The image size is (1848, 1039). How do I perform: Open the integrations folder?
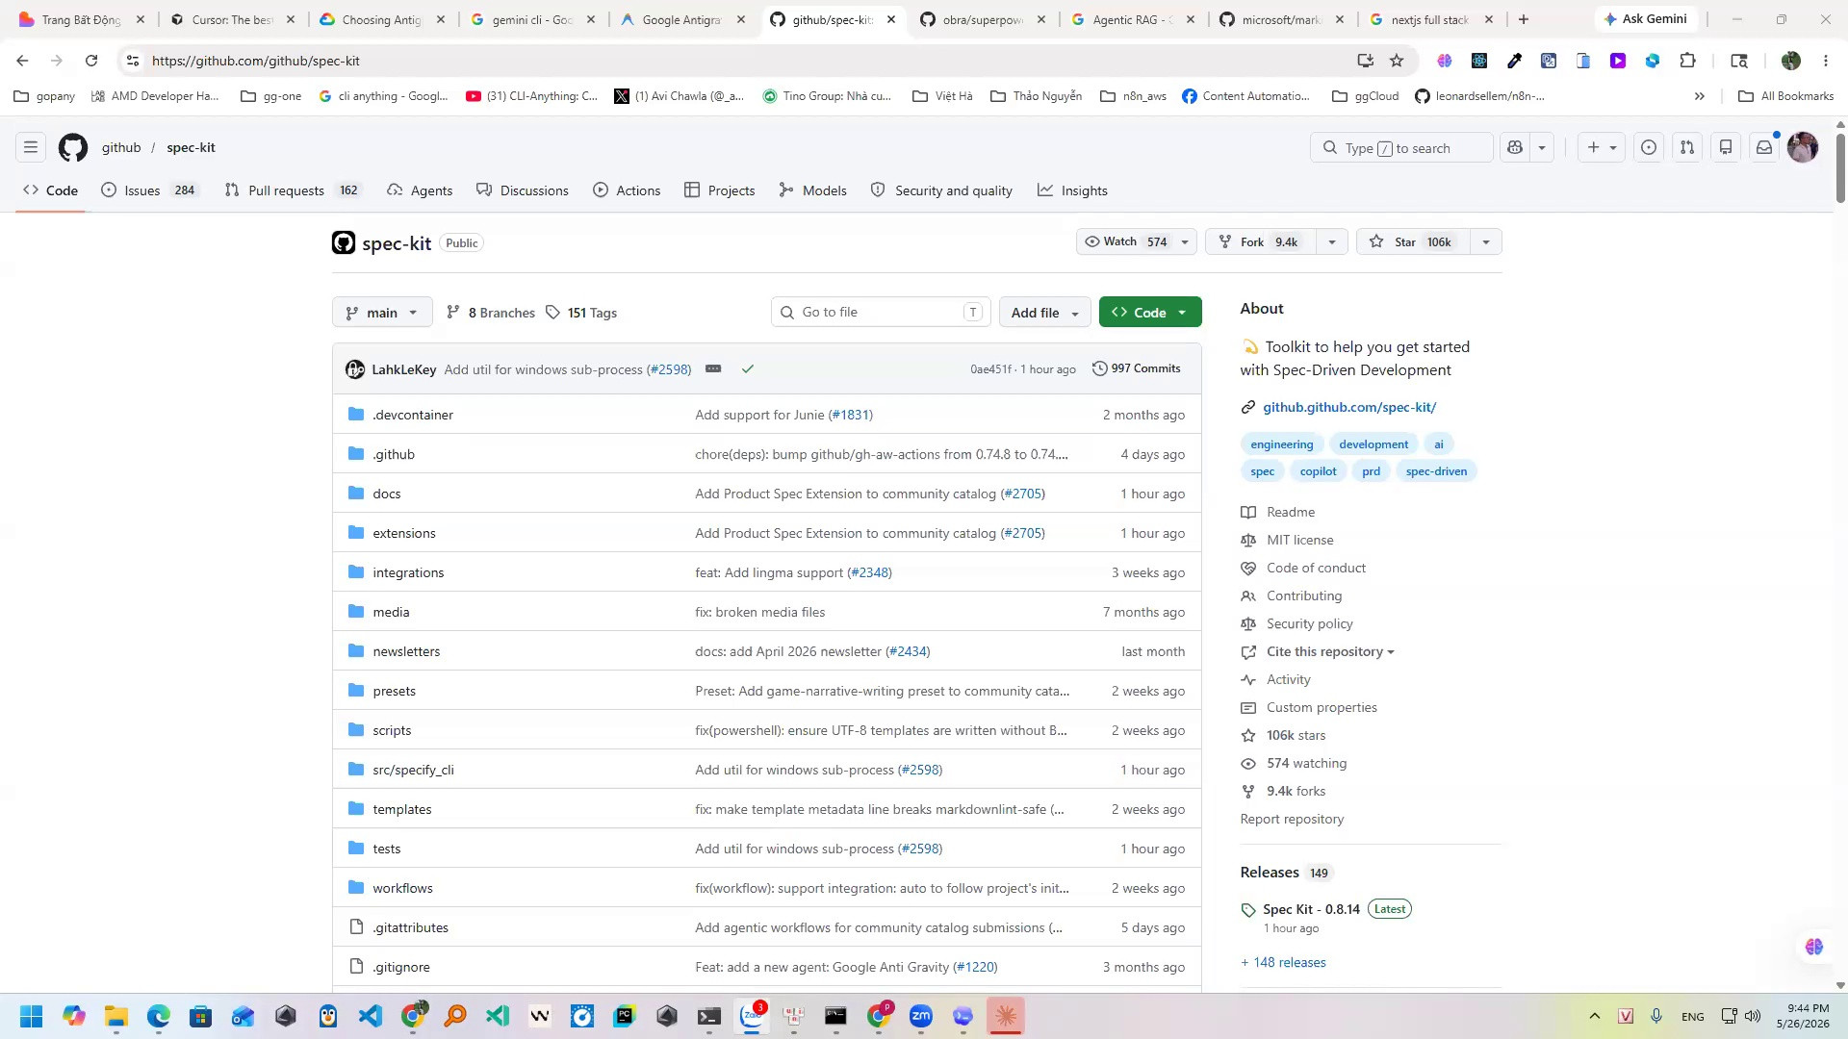point(408,573)
